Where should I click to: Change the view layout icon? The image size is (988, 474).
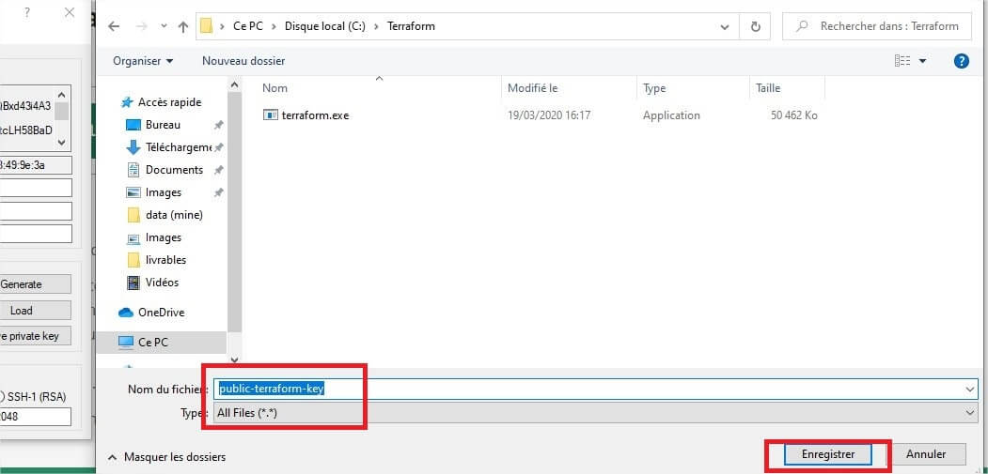(902, 61)
